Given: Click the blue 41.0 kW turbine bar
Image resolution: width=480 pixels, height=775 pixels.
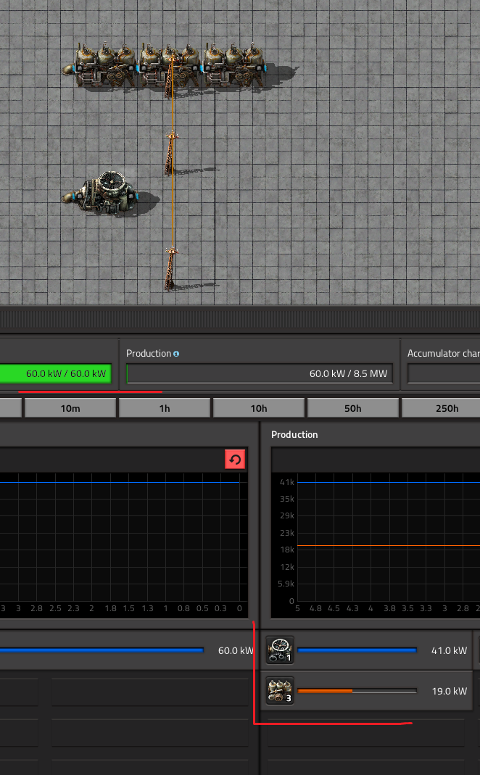Looking at the screenshot, I should click(x=357, y=650).
